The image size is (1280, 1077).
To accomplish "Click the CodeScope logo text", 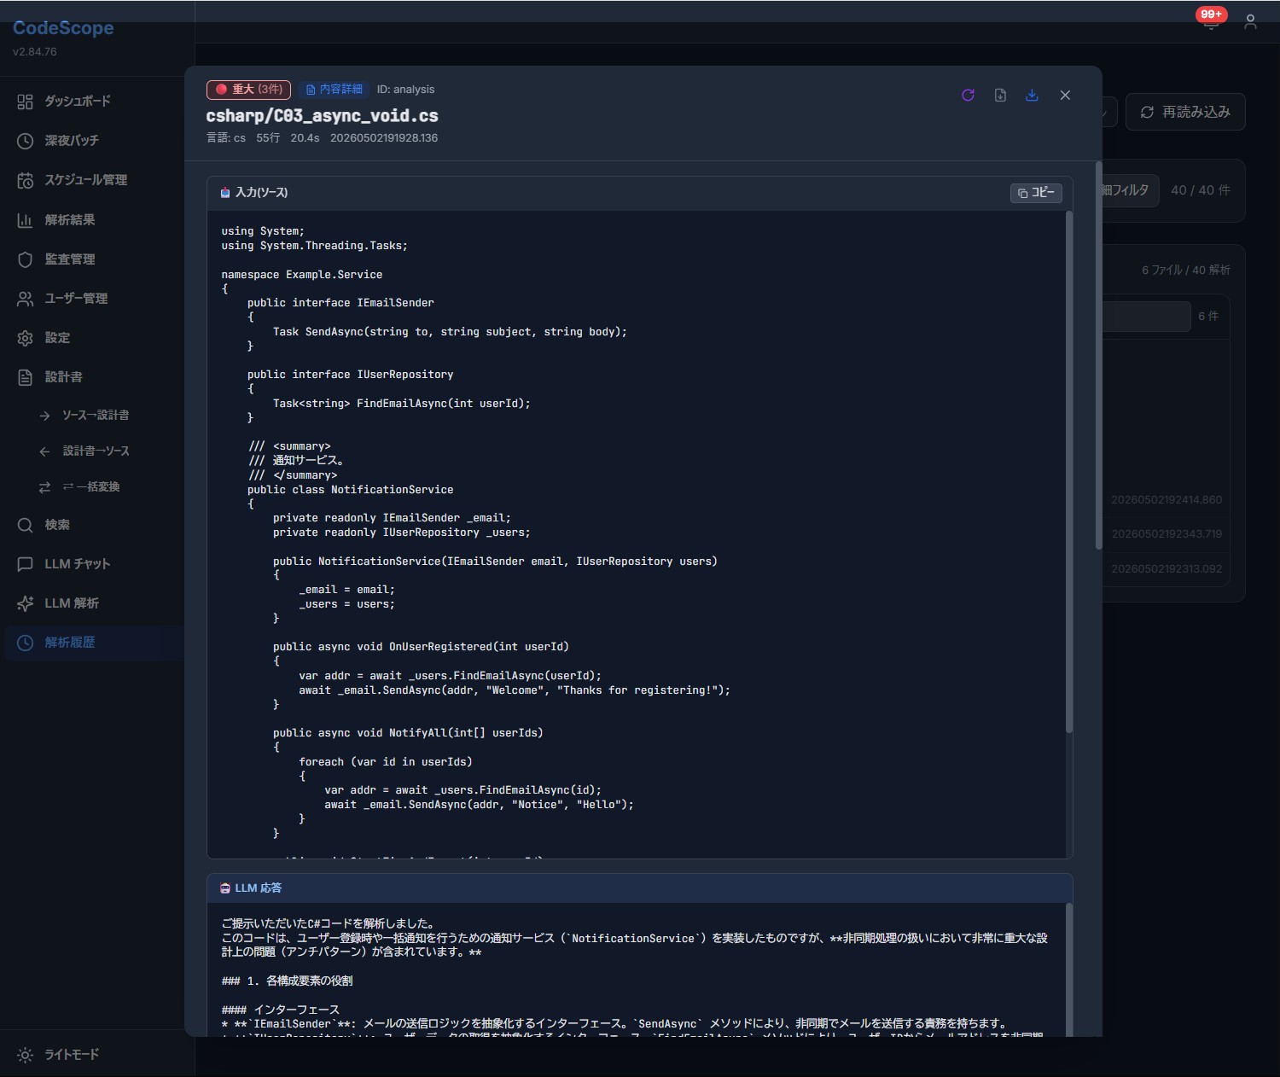I will pos(63,27).
